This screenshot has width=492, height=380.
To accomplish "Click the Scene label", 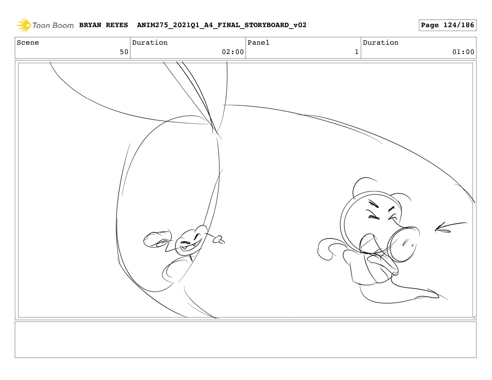I will tap(28, 43).
